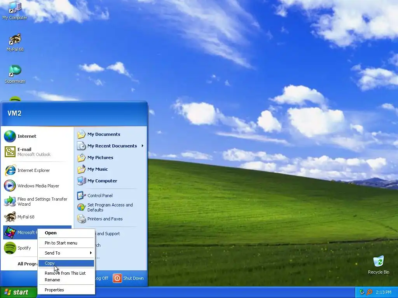Select highlighted Microsoft program entry icon

[10, 232]
